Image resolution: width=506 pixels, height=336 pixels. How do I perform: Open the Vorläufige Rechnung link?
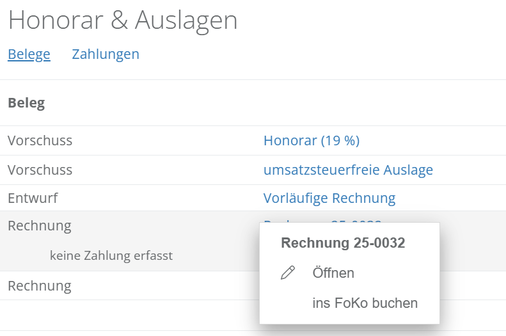(x=329, y=198)
